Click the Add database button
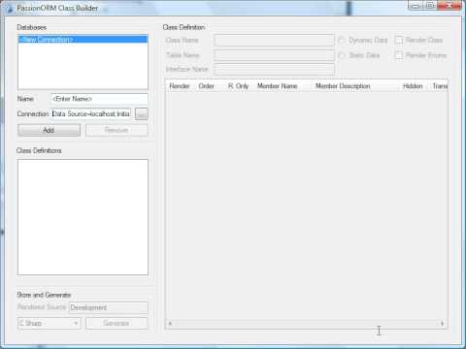This screenshot has width=466, height=349. click(x=49, y=130)
